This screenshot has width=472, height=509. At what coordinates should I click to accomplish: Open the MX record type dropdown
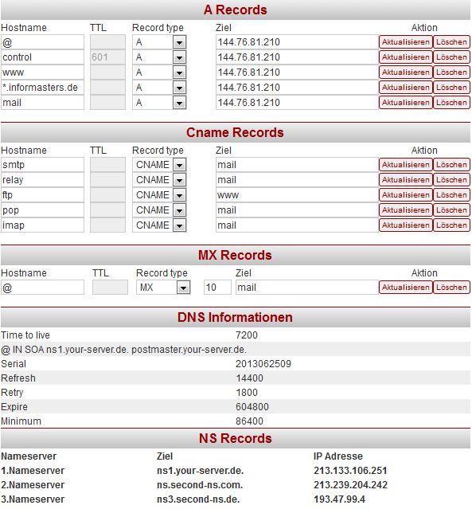(x=163, y=288)
